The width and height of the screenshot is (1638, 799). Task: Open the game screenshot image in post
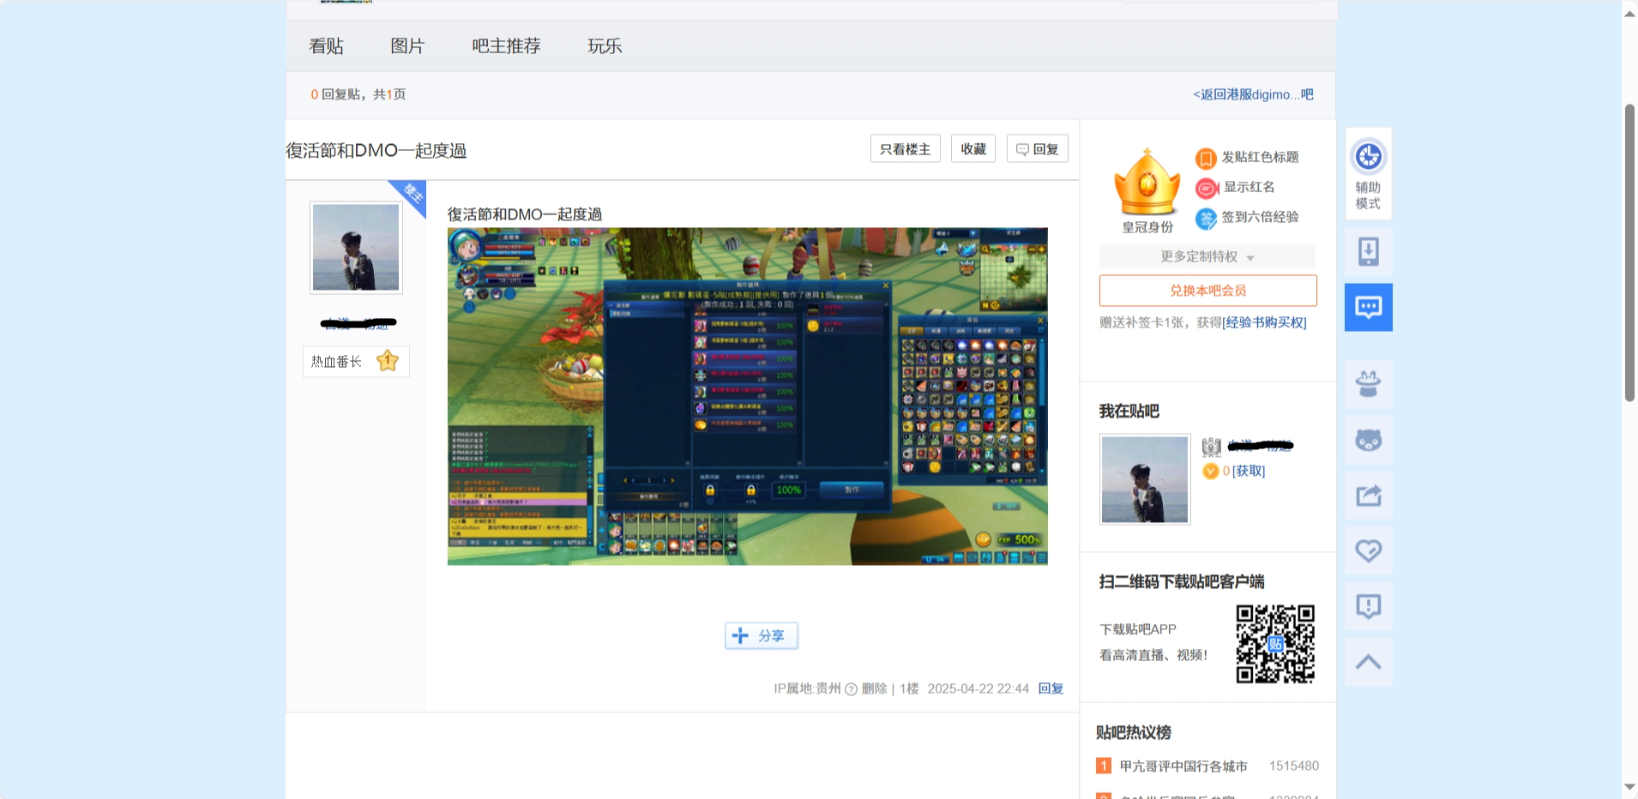click(747, 396)
